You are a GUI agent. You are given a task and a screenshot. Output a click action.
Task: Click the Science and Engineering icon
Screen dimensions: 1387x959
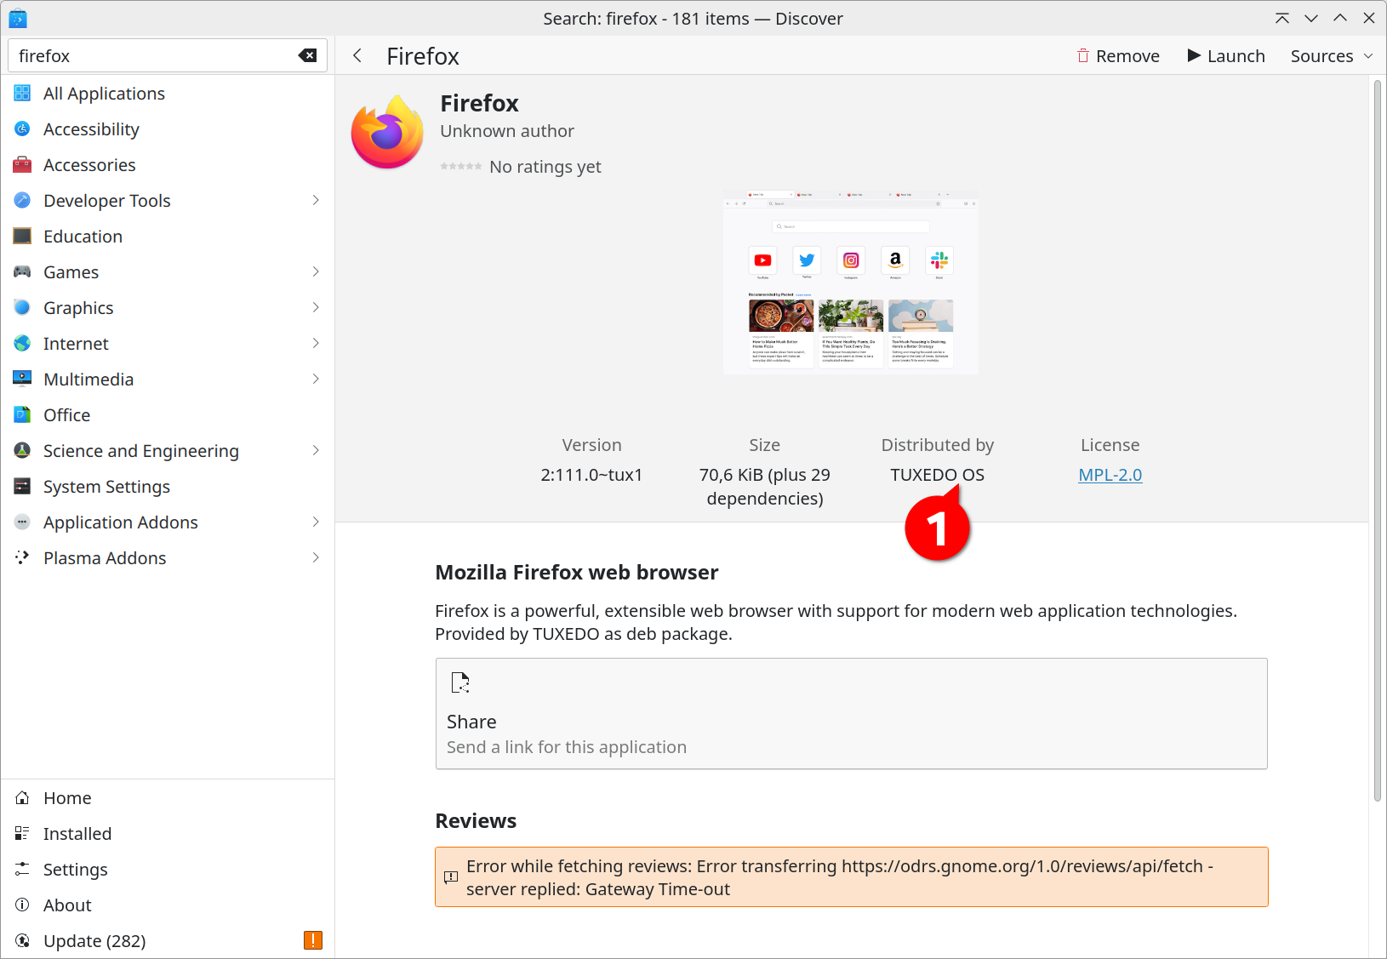[22, 451]
